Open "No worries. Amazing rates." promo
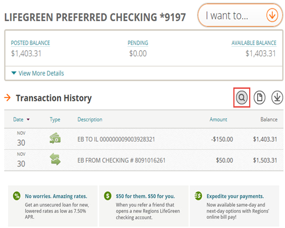The width and height of the screenshot is (285, 228). click(56, 196)
